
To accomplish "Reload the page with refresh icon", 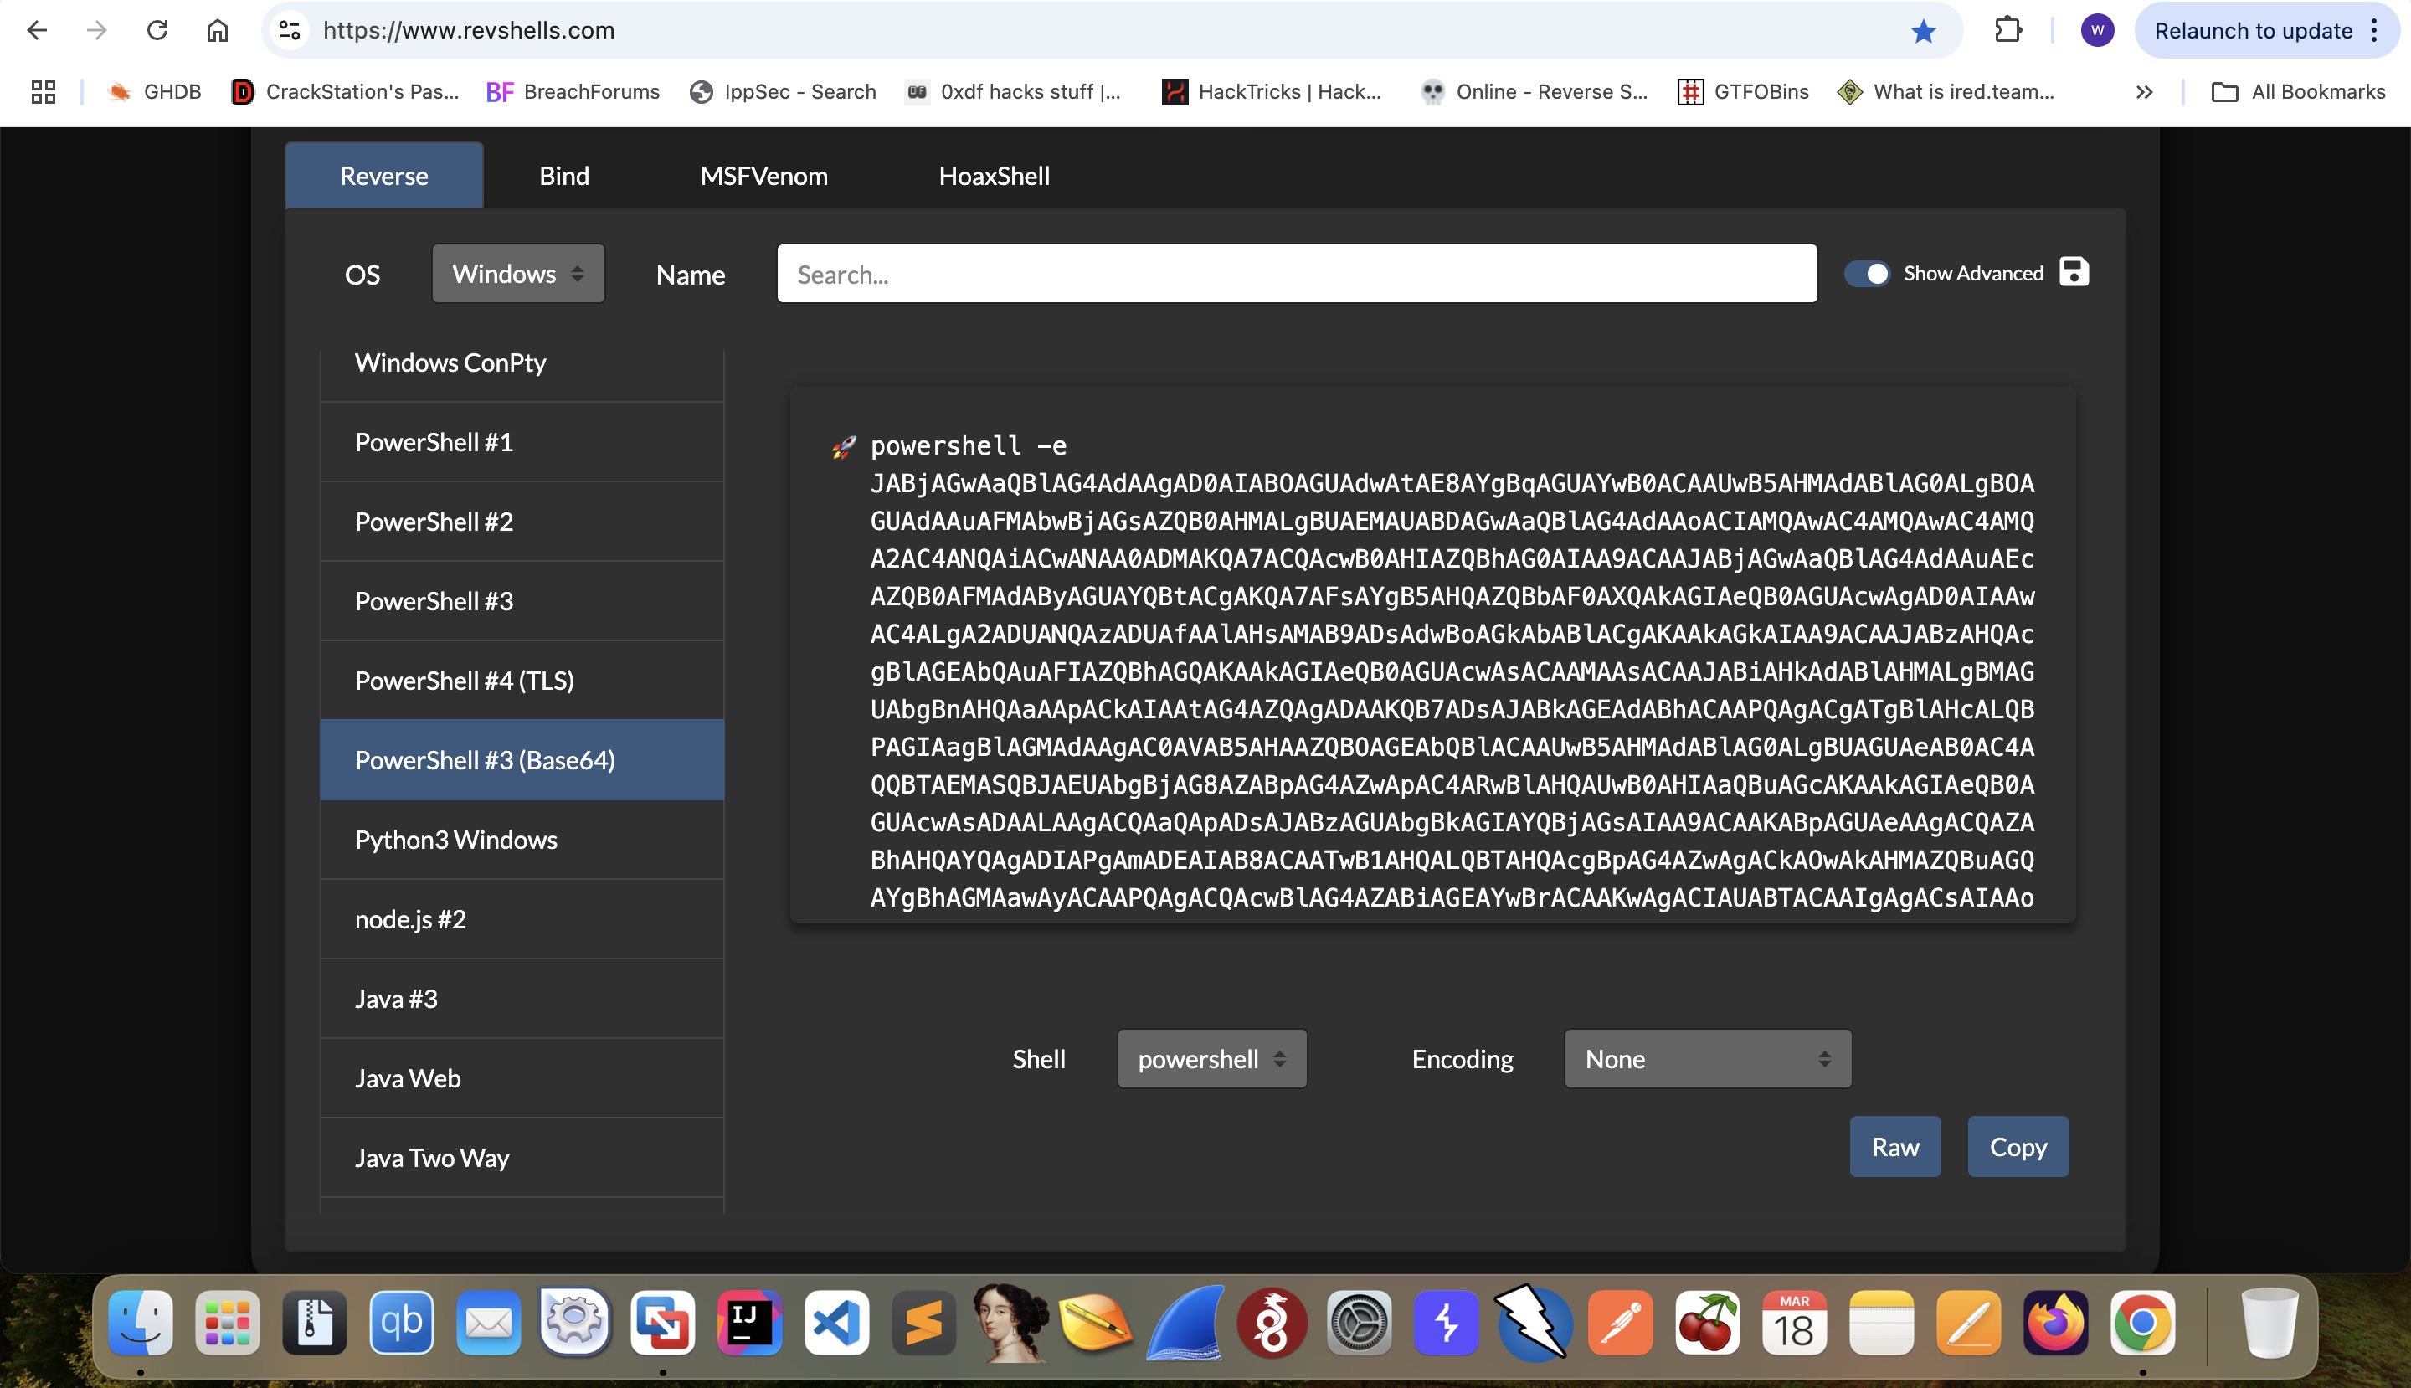I will pos(157,30).
